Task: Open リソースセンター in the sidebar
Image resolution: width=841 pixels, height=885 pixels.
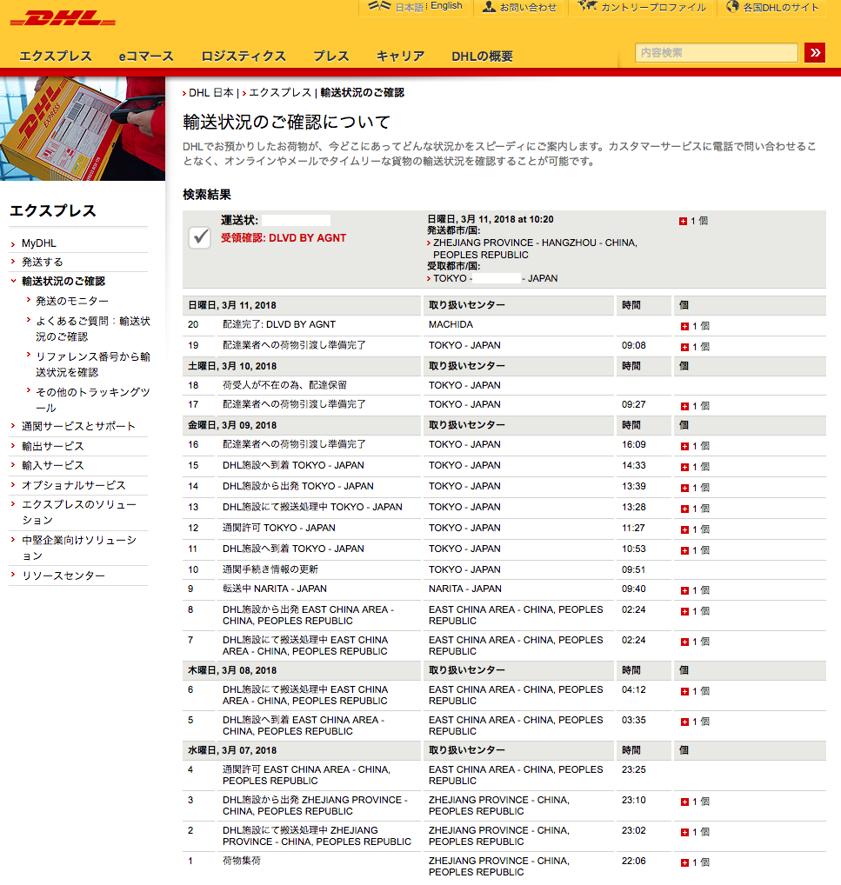Action: pos(63,576)
